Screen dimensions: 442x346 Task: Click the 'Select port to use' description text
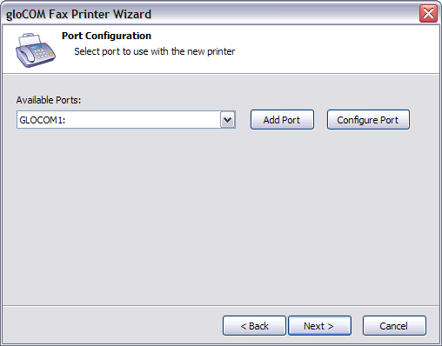(x=155, y=51)
